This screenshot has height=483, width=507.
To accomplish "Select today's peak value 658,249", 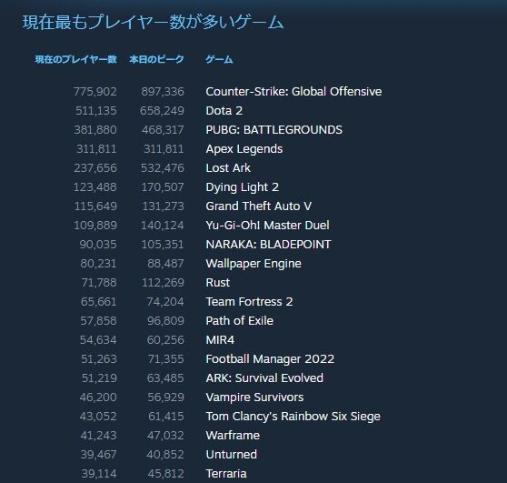I will tap(162, 111).
